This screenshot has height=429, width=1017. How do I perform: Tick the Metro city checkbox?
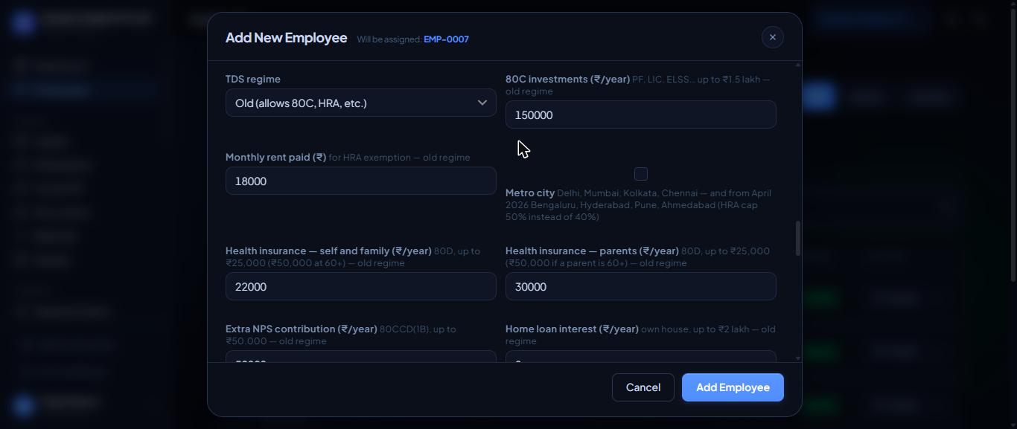tap(641, 174)
